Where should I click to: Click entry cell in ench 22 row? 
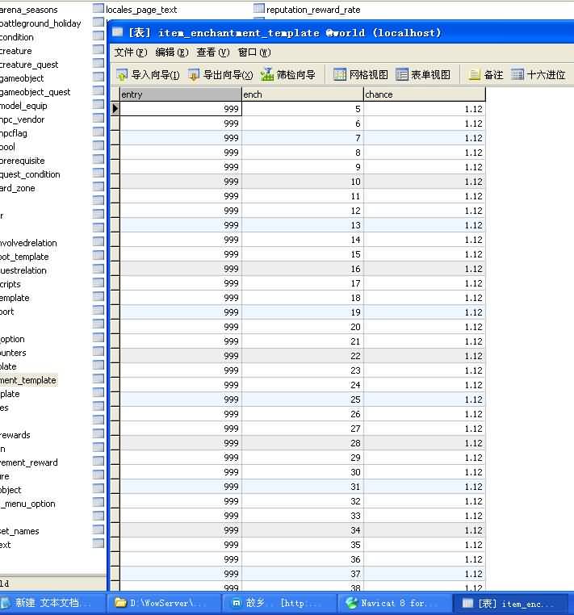click(x=181, y=355)
